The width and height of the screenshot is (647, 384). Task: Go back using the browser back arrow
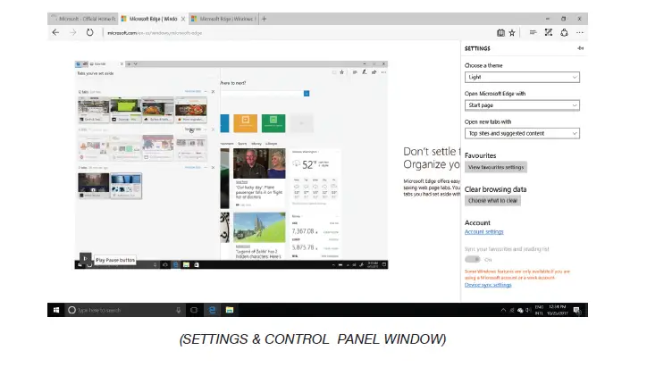pyautogui.click(x=55, y=32)
